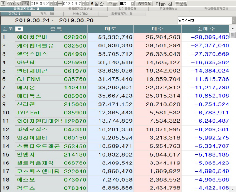The width and height of the screenshot is (236, 192).
Task: Click the 오늘 button
Action: click(x=112, y=4)
